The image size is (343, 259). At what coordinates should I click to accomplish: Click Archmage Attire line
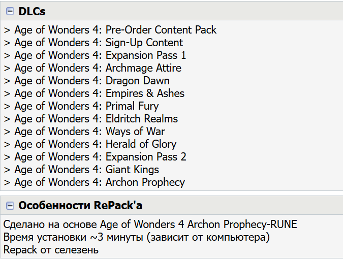92,68
